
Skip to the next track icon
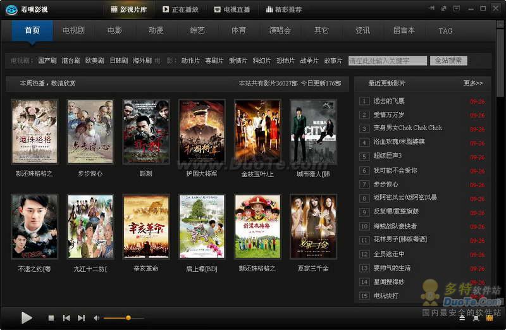81,318
